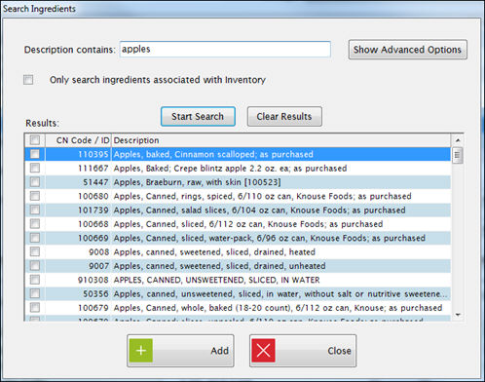Select Apples, Baked; Crepe blintz row
The image size is (485, 382).
click(x=238, y=169)
